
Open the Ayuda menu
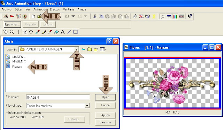click(x=82, y=9)
